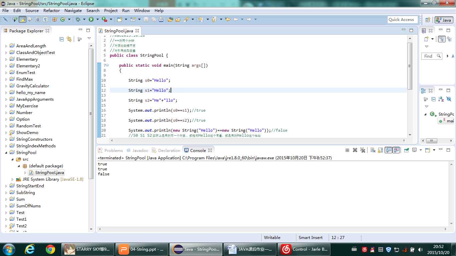Toggle Categorized view in Task List
The width and height of the screenshot is (456, 256).
(442, 39)
